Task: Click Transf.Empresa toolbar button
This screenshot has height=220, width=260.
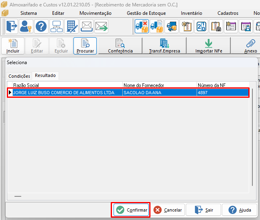Action: point(165,46)
